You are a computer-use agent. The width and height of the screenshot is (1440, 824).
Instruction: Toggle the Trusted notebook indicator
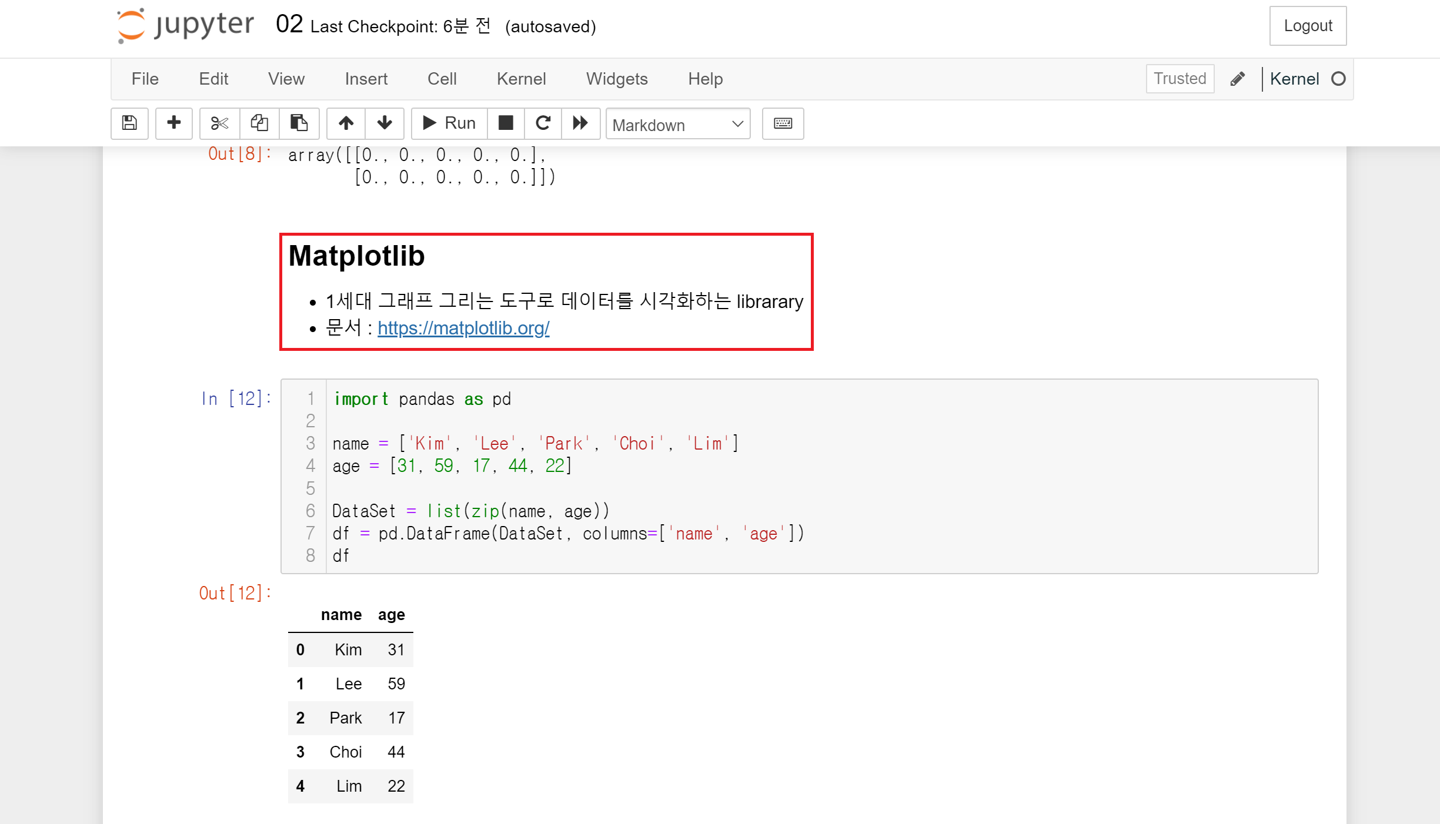click(1180, 79)
